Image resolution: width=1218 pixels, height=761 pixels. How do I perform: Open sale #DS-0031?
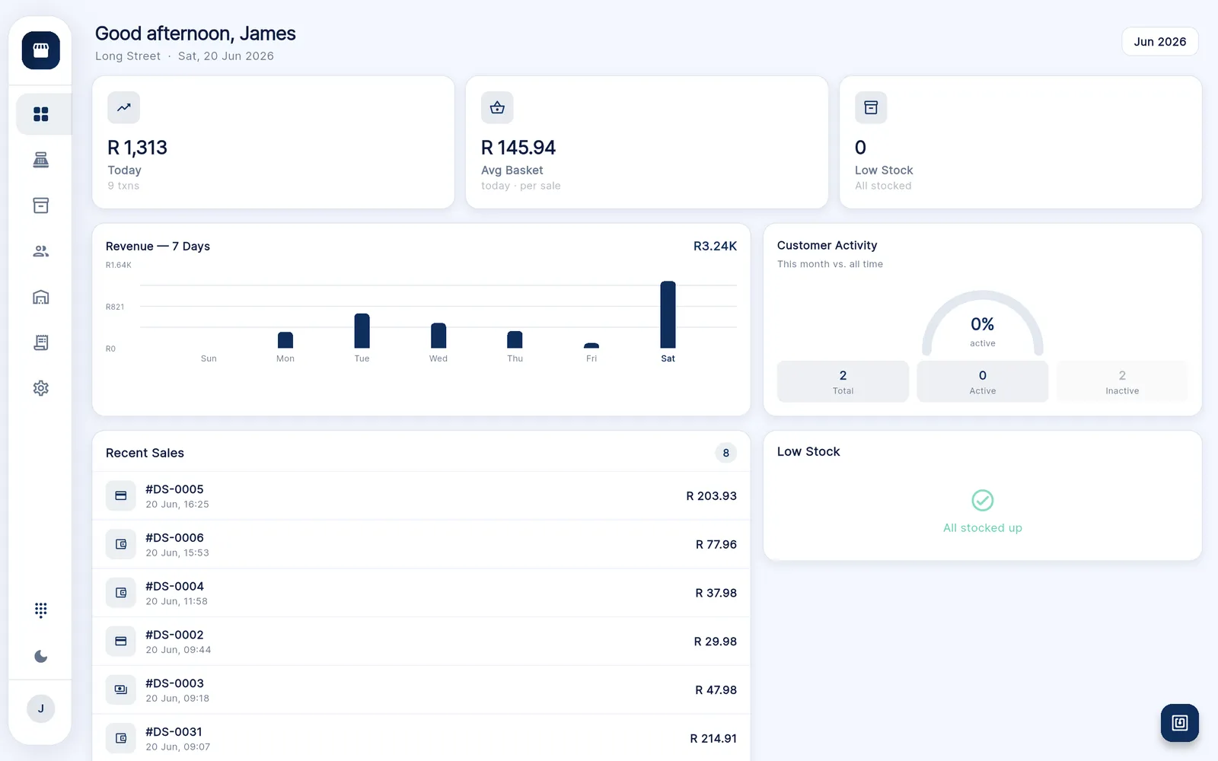click(x=421, y=738)
